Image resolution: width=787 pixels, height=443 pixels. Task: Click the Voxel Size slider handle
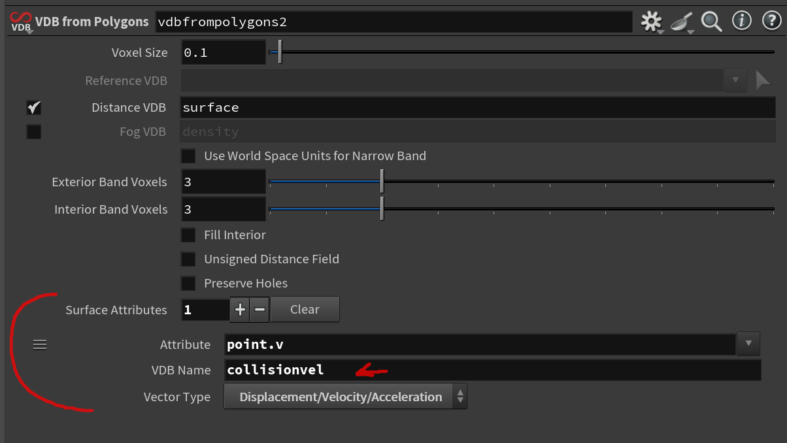280,52
